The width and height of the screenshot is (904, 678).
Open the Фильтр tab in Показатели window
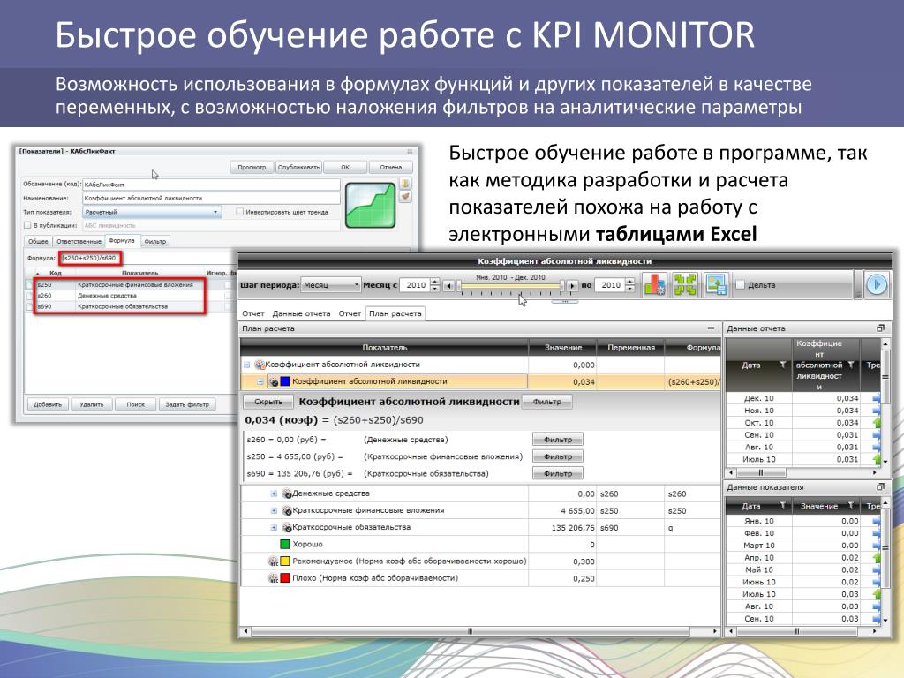click(154, 242)
